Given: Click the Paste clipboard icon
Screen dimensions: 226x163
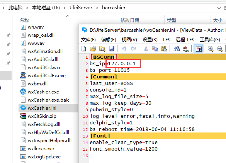Looking at the screenshot, I should [x=164, y=49].
